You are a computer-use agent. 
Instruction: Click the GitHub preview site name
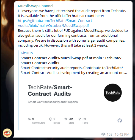click(x=27, y=53)
